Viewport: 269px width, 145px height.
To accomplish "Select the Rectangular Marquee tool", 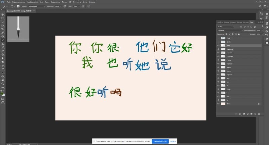I will 3,18.
